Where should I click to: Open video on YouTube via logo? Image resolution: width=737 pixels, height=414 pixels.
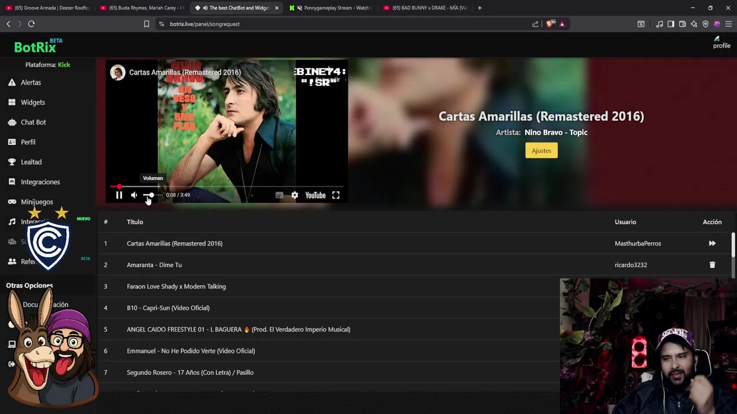click(x=316, y=195)
